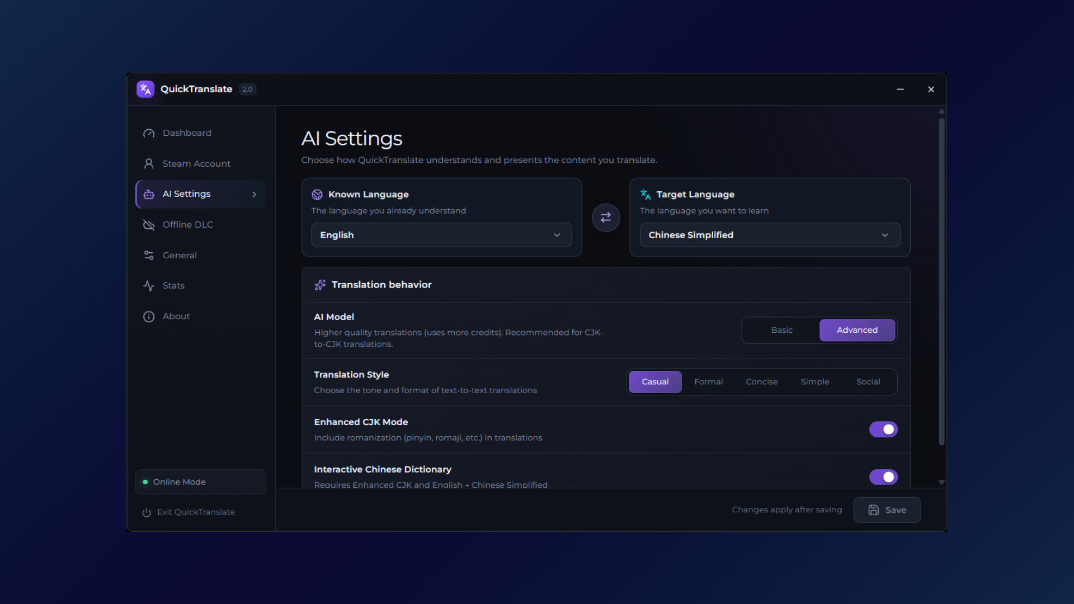Click the Offline DLC cloud-off icon
Screen dimensions: 1074x604
149,224
